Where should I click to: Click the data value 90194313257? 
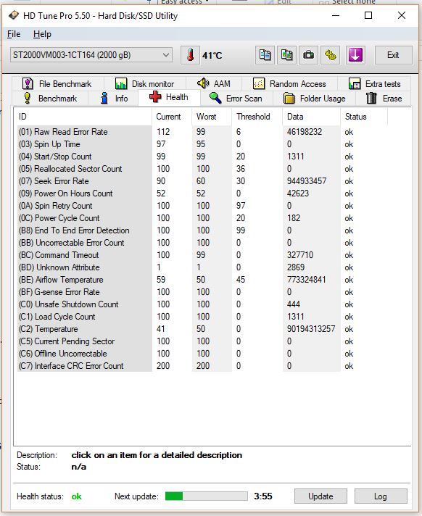(x=311, y=329)
